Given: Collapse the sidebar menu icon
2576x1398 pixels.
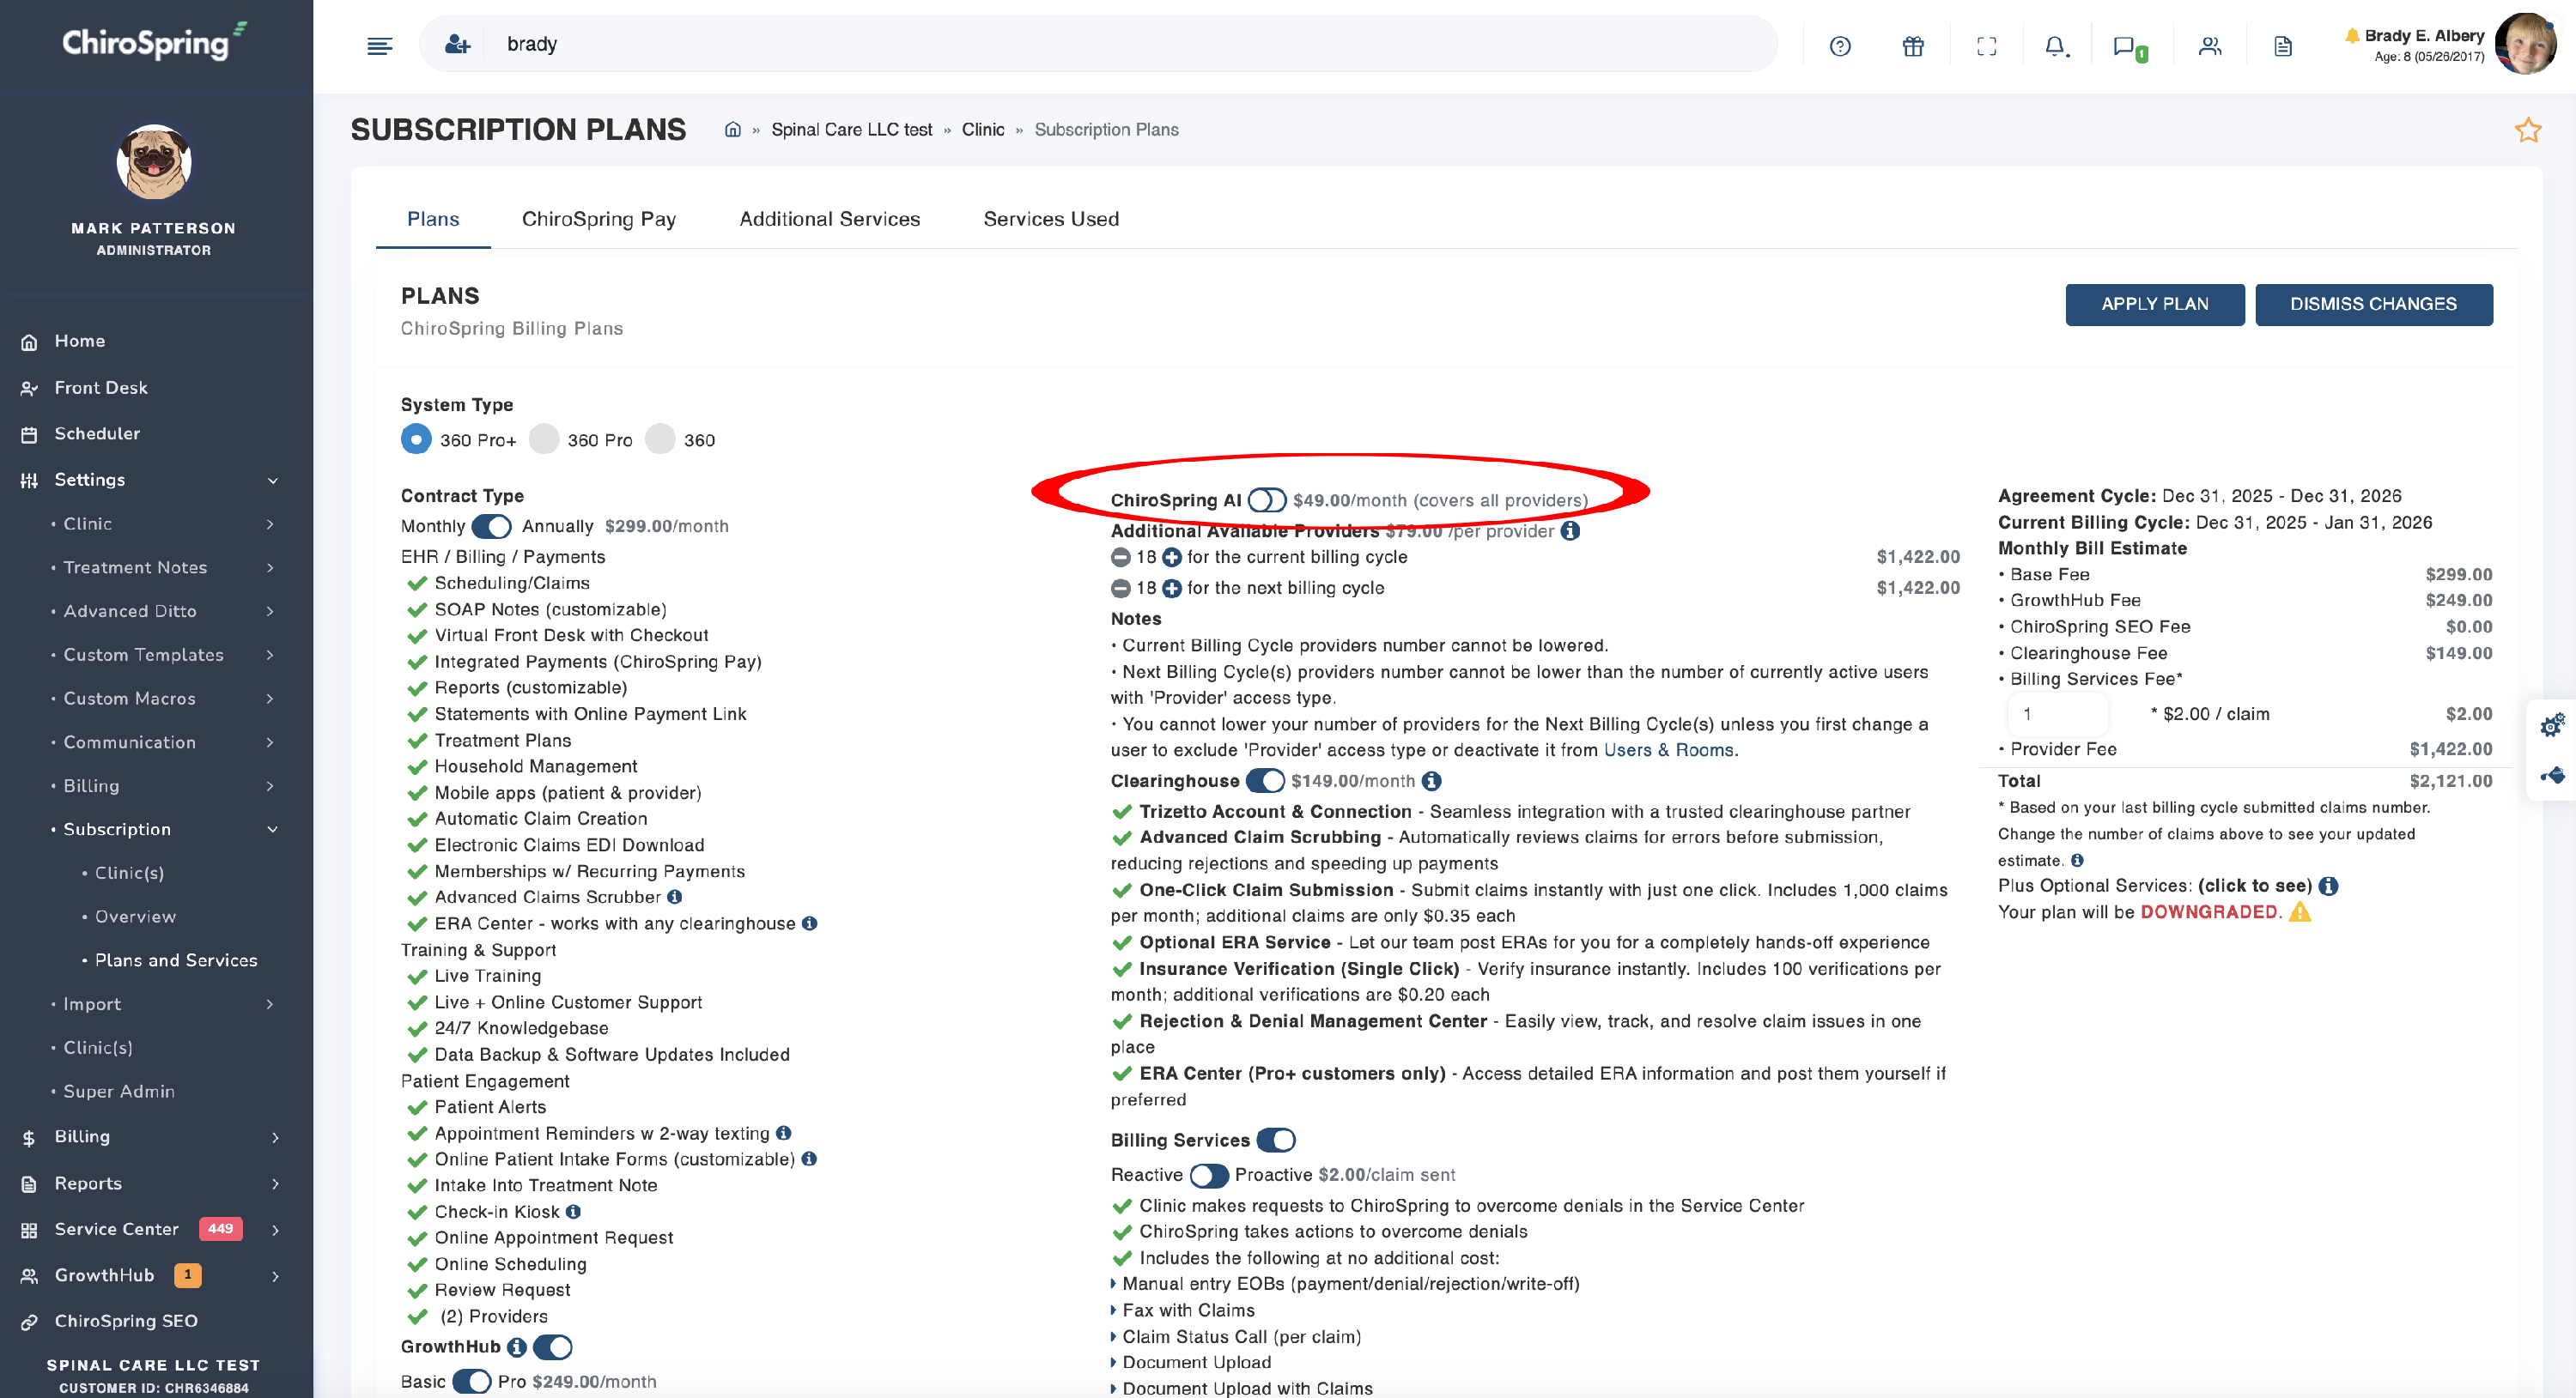Looking at the screenshot, I should (380, 46).
